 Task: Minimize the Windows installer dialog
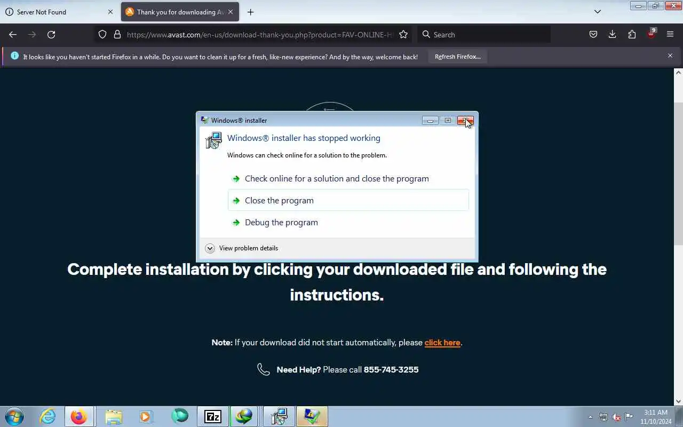click(430, 121)
